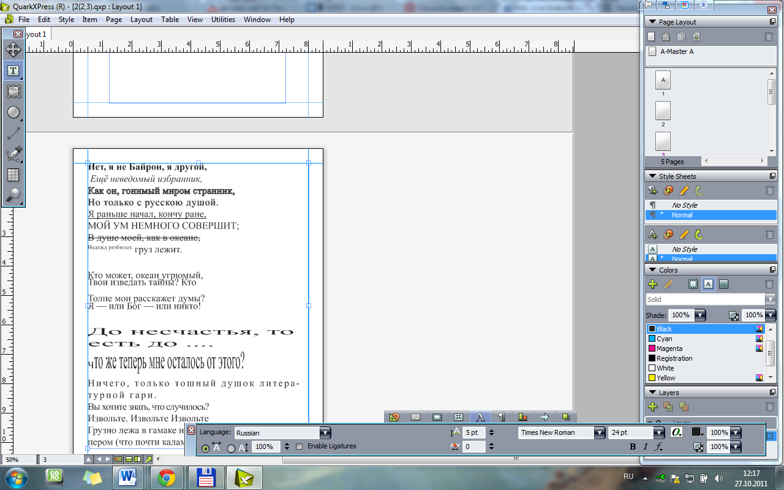Viewport: 784px width, 490px height.
Task: Select the Item mover tool
Action: click(x=13, y=50)
